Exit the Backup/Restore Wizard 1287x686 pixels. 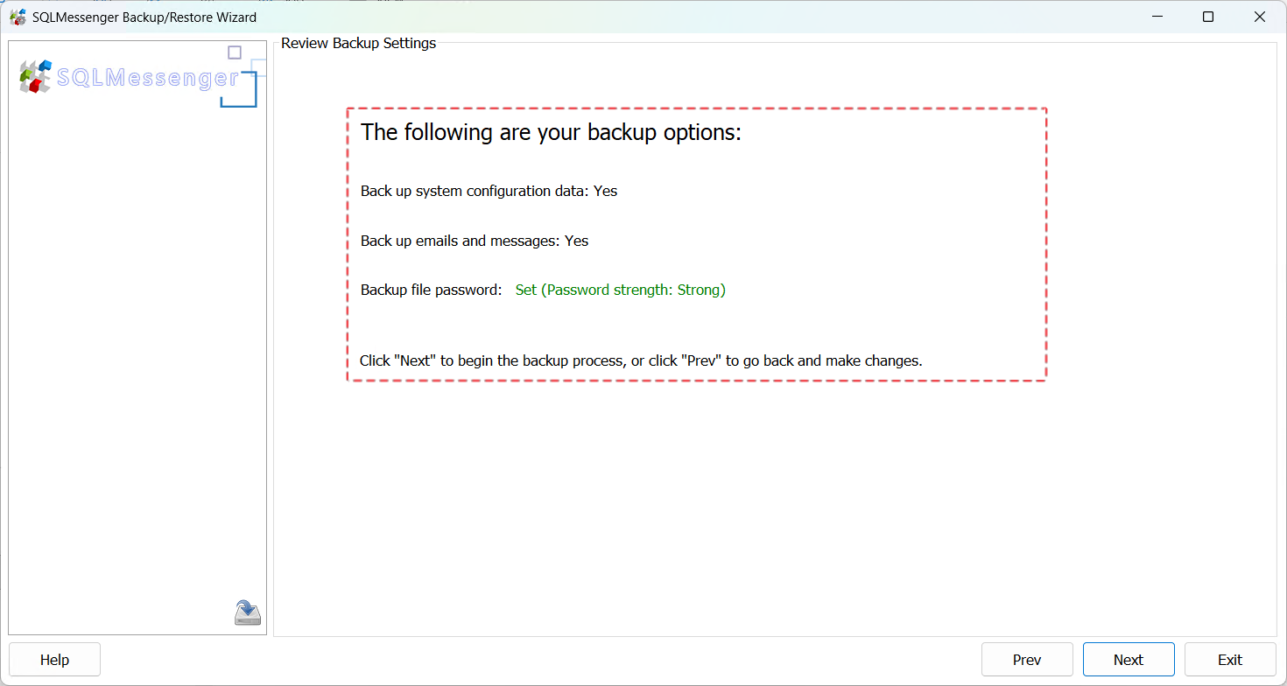pyautogui.click(x=1230, y=659)
